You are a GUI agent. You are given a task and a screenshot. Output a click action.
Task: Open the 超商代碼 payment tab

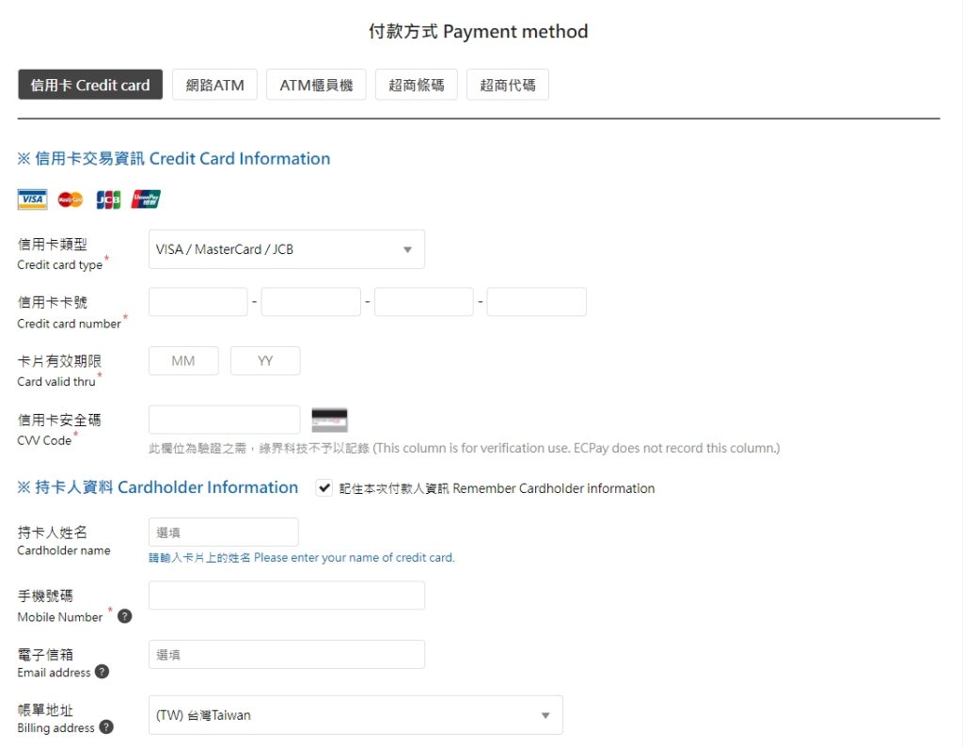pyautogui.click(x=507, y=84)
